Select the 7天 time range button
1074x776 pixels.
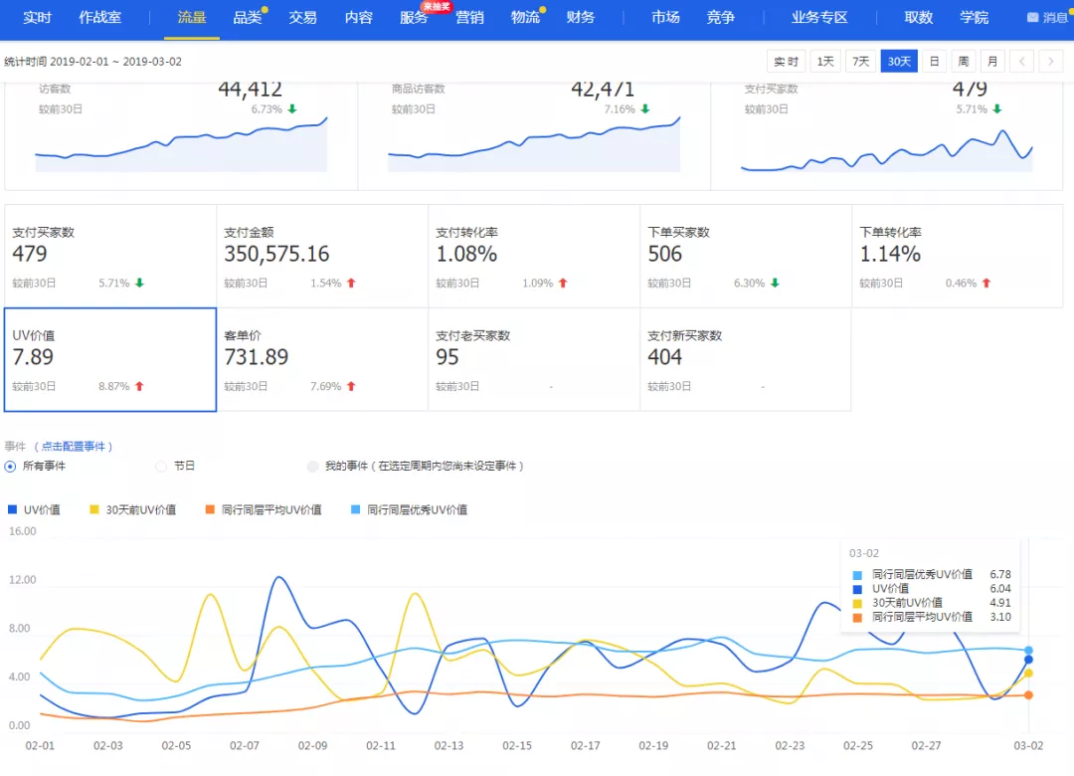tap(861, 62)
